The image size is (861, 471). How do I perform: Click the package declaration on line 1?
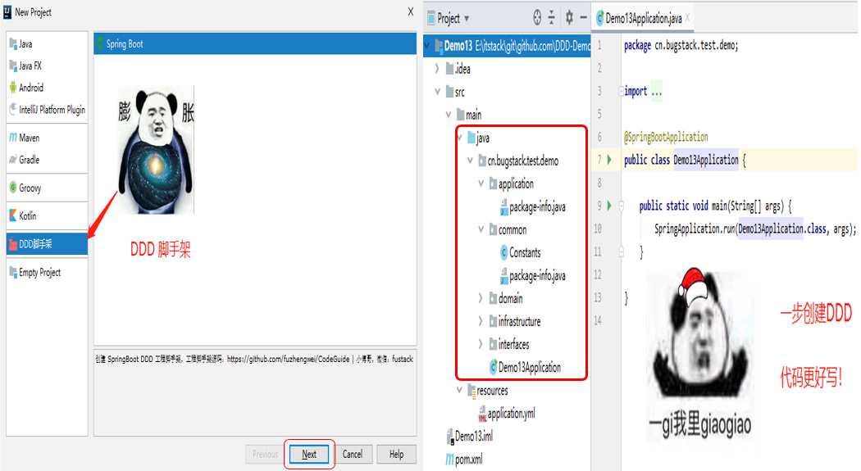pos(681,46)
